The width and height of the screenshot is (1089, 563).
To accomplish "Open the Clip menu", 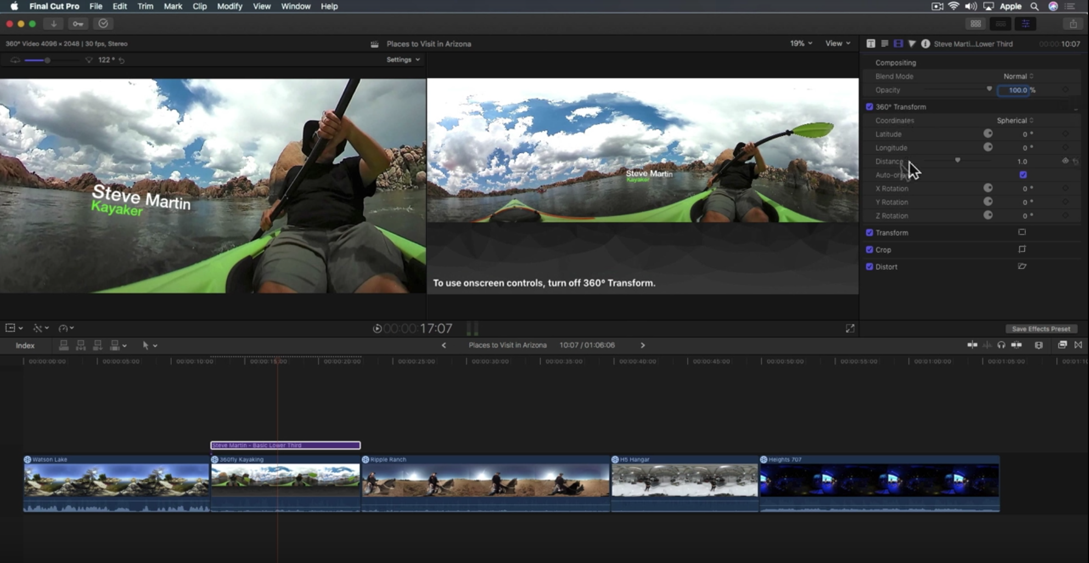I will [200, 6].
